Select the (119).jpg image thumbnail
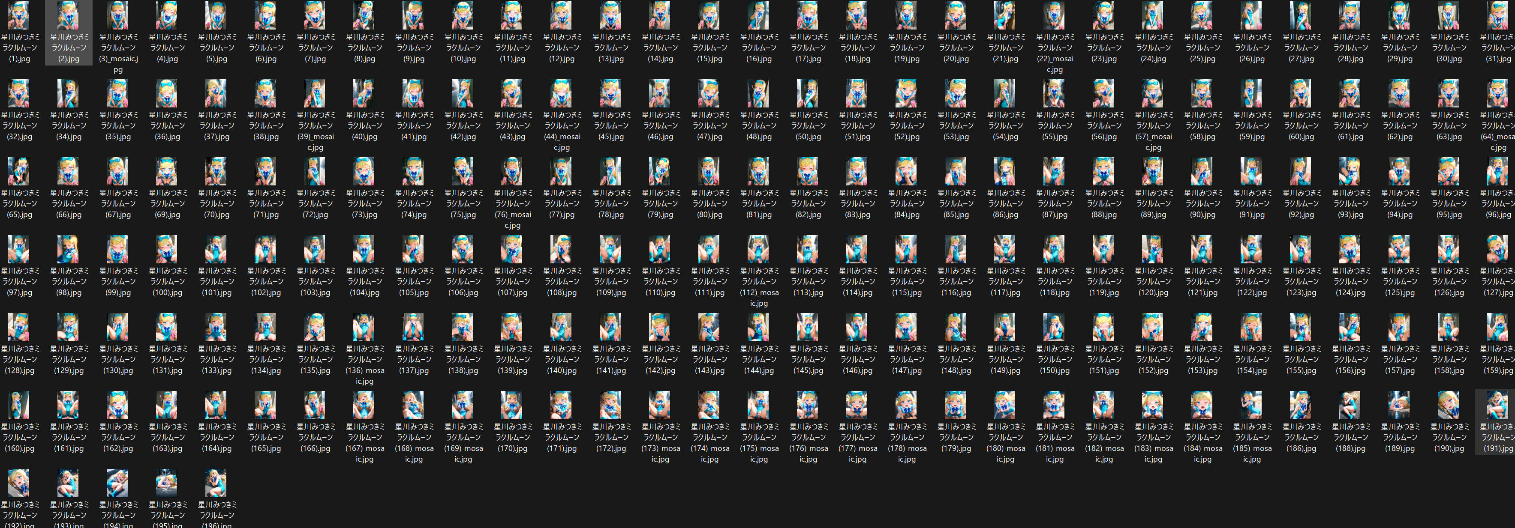 coord(1104,249)
